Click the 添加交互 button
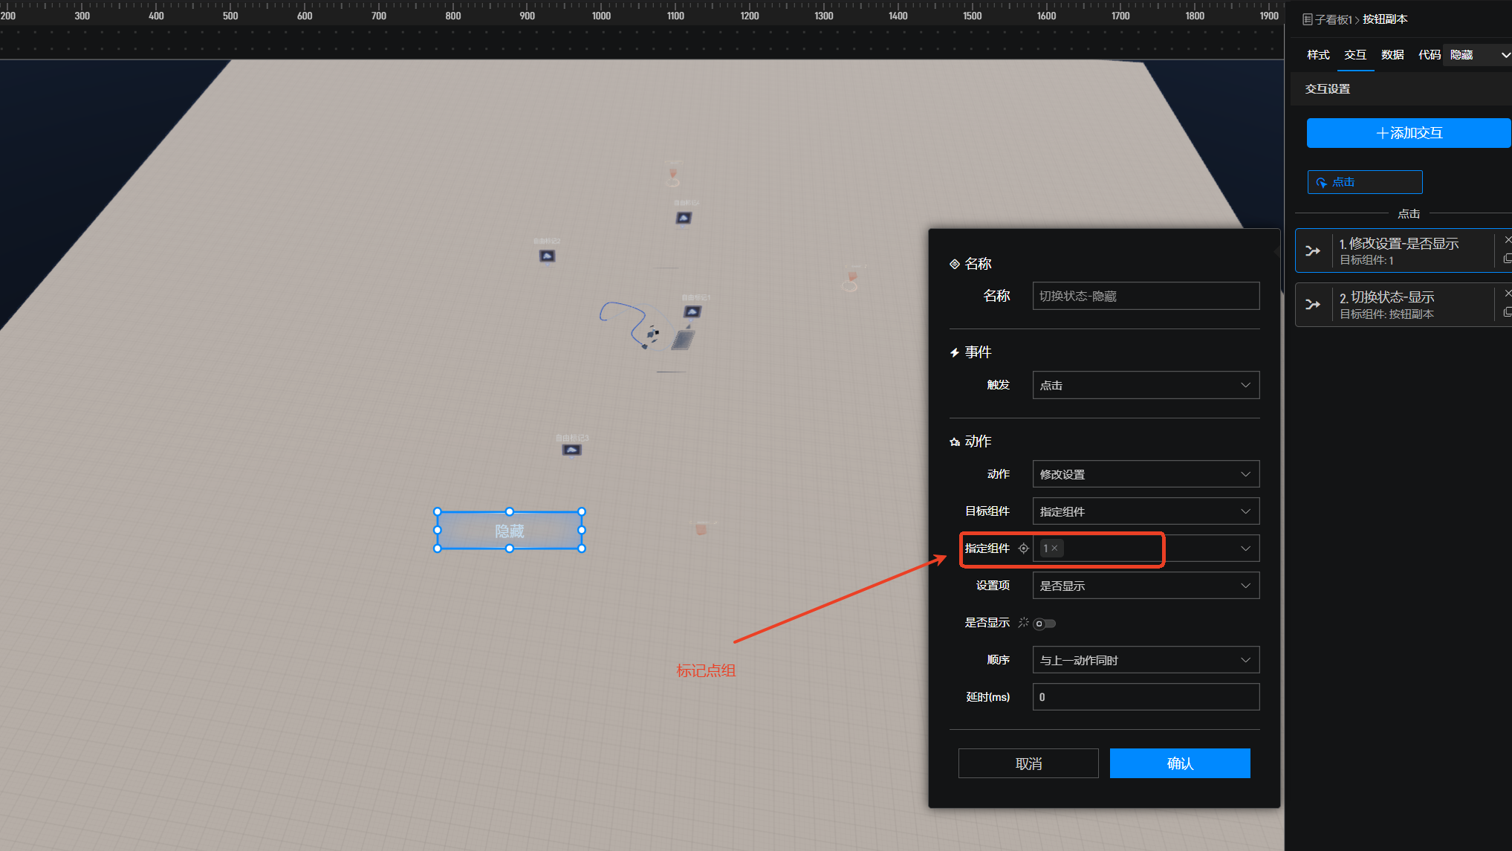This screenshot has width=1512, height=851. coord(1408,133)
